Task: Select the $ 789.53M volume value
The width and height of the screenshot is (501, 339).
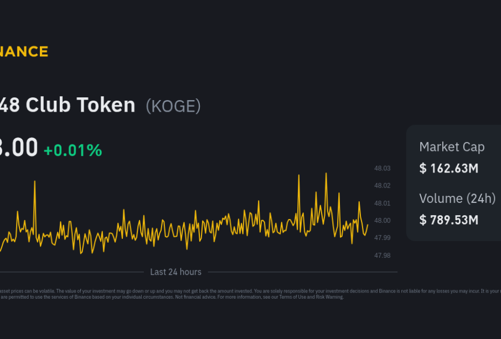Action: tap(448, 220)
